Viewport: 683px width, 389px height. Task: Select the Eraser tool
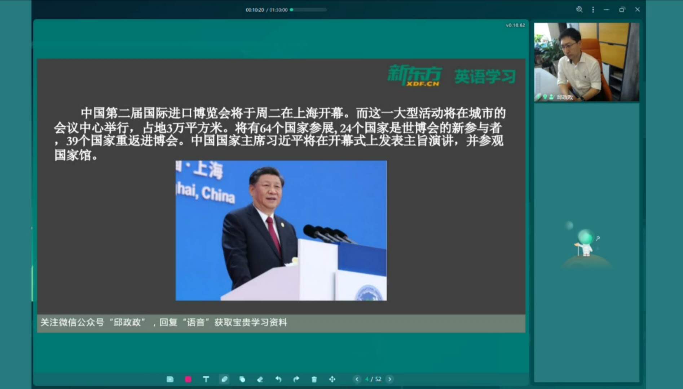[260, 379]
